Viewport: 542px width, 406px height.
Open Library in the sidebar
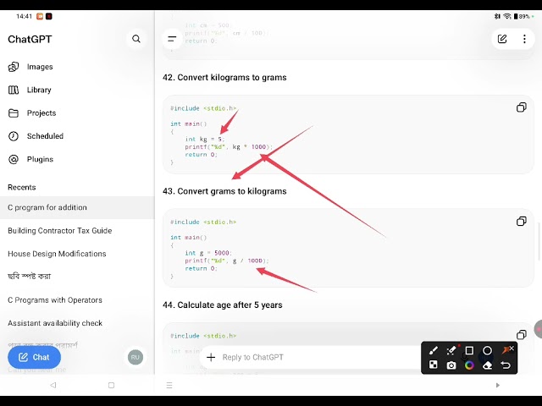pyautogui.click(x=30, y=90)
